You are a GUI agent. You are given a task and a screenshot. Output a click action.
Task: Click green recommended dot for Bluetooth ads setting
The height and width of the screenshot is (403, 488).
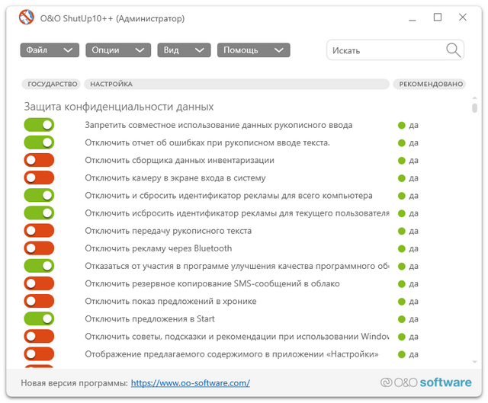[401, 248]
